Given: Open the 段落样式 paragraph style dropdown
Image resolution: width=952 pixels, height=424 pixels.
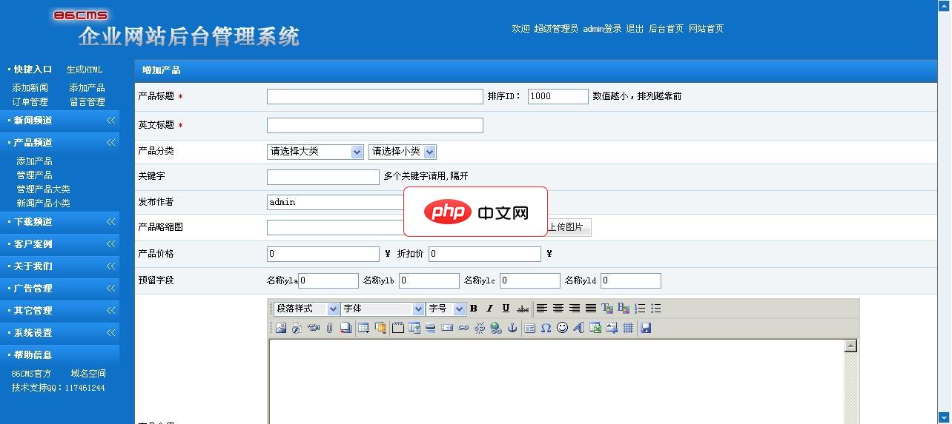Looking at the screenshot, I should tap(306, 309).
